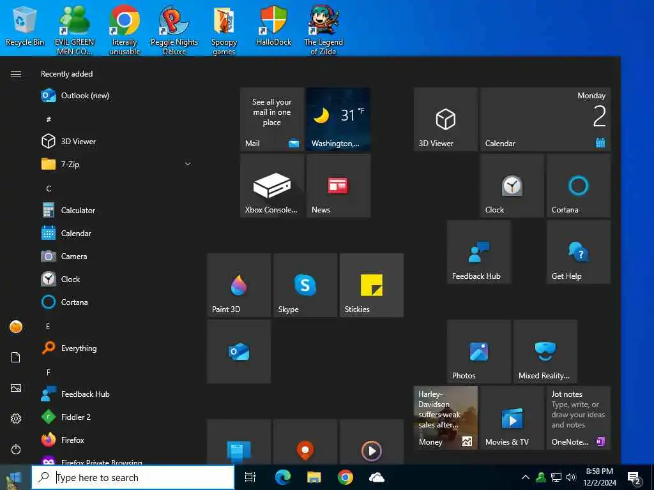Open OneDrive cloud icon on taskbar
This screenshot has width=654, height=490.
tap(377, 477)
